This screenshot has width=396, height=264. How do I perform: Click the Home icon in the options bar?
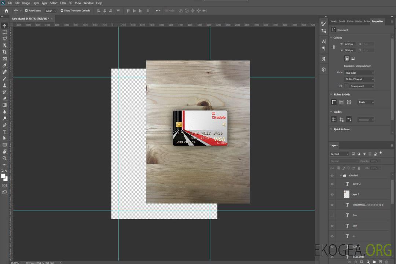coord(6,11)
